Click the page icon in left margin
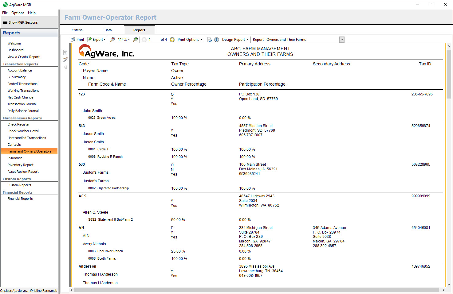 (x=65, y=52)
